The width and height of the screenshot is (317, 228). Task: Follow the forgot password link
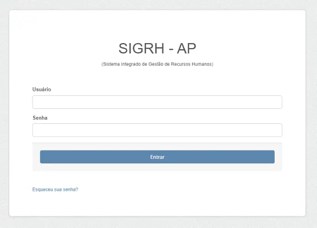tap(55, 189)
